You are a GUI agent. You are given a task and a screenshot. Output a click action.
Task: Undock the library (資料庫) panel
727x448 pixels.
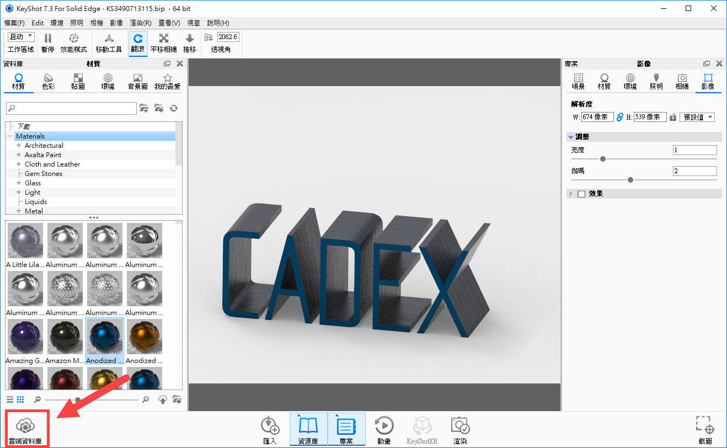click(167, 64)
